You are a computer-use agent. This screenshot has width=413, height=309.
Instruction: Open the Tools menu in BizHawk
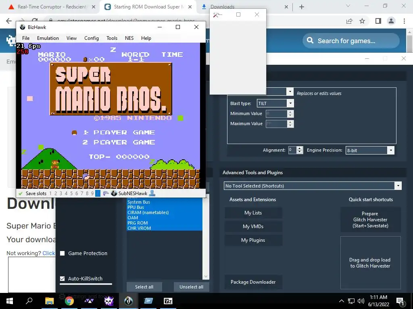pyautogui.click(x=112, y=38)
